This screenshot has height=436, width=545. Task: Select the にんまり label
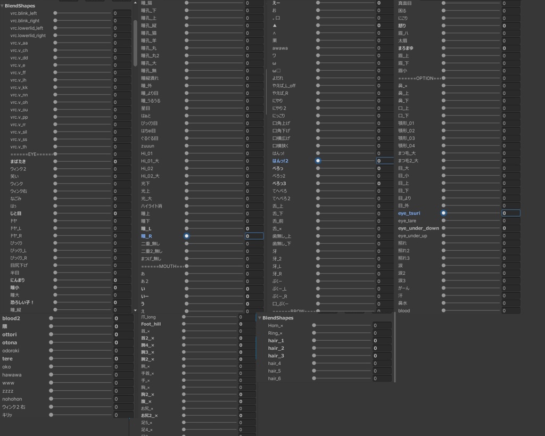click(18, 280)
